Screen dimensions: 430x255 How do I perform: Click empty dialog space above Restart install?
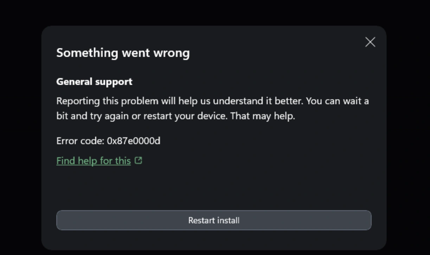pyautogui.click(x=214, y=186)
